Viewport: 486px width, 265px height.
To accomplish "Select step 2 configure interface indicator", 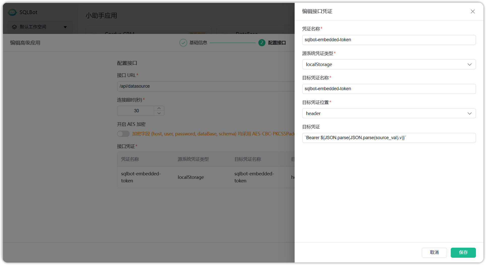I will click(x=262, y=43).
